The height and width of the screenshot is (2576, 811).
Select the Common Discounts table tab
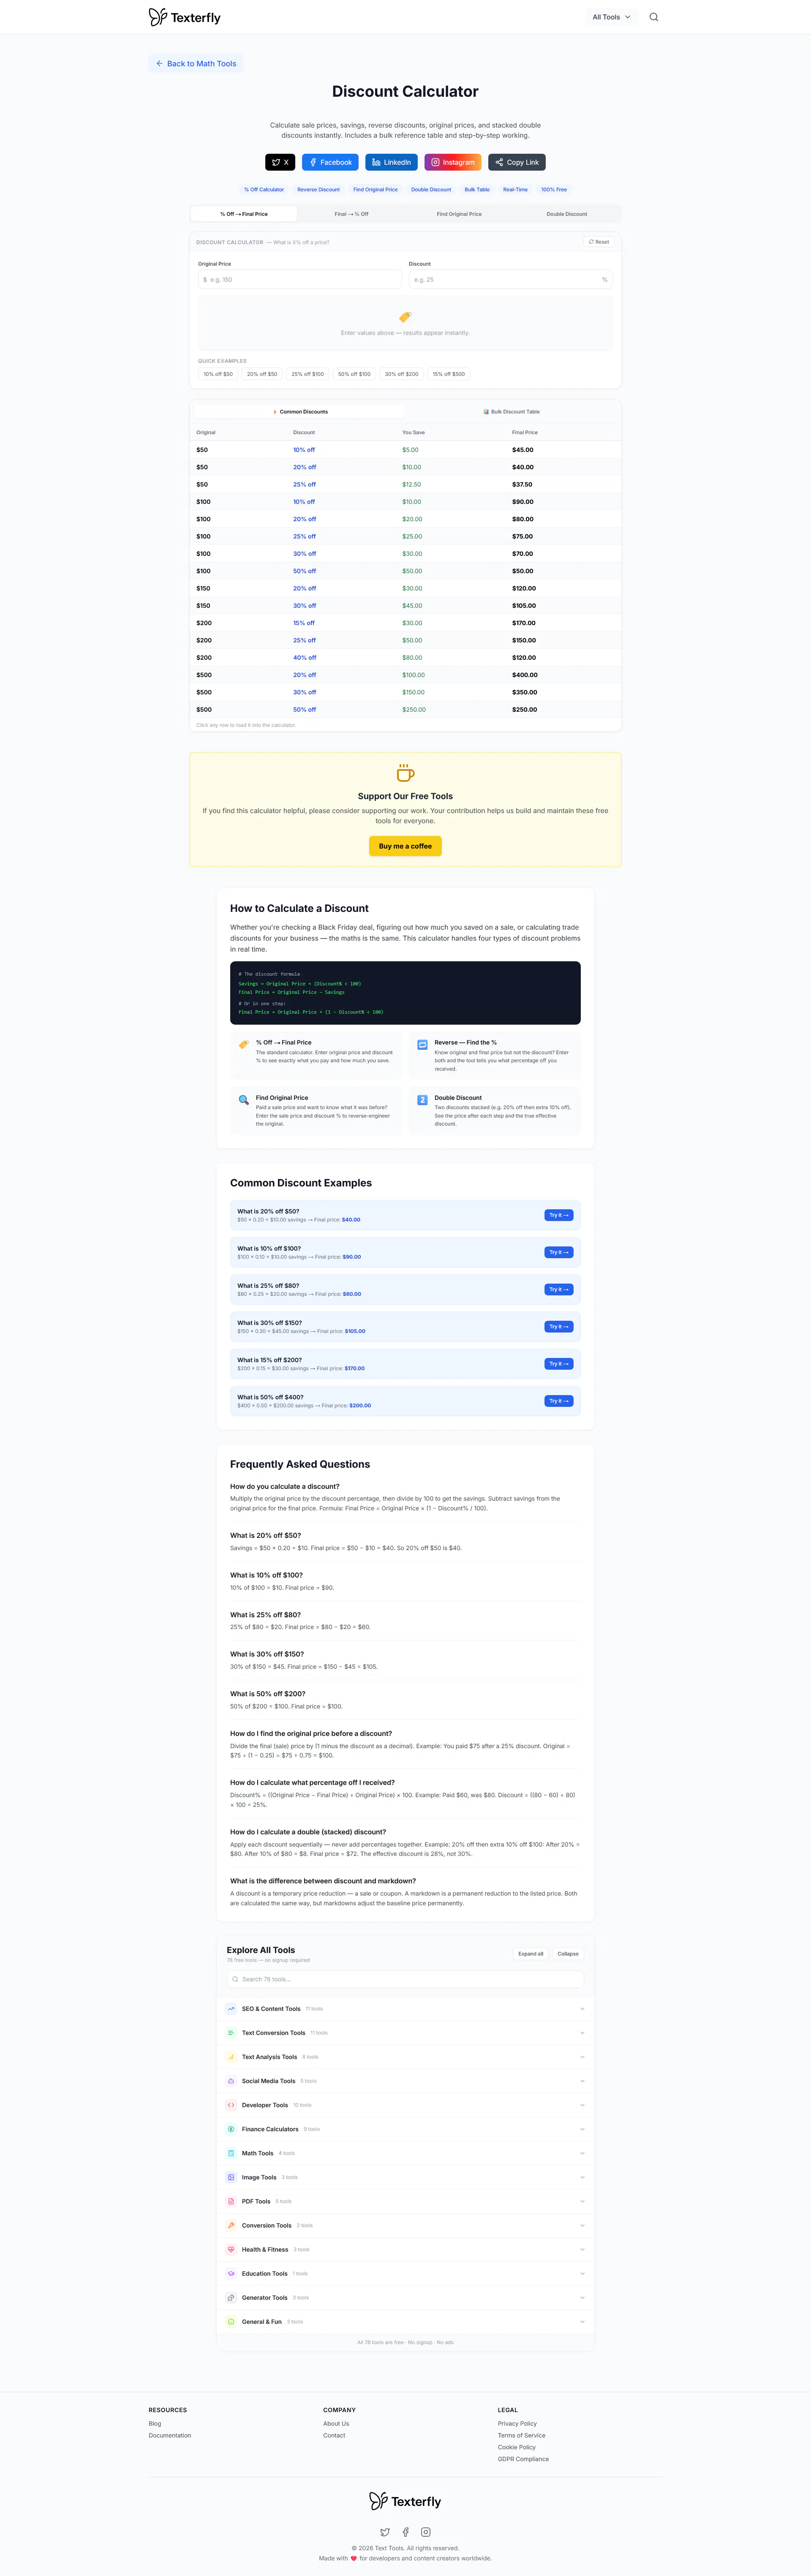(x=300, y=411)
